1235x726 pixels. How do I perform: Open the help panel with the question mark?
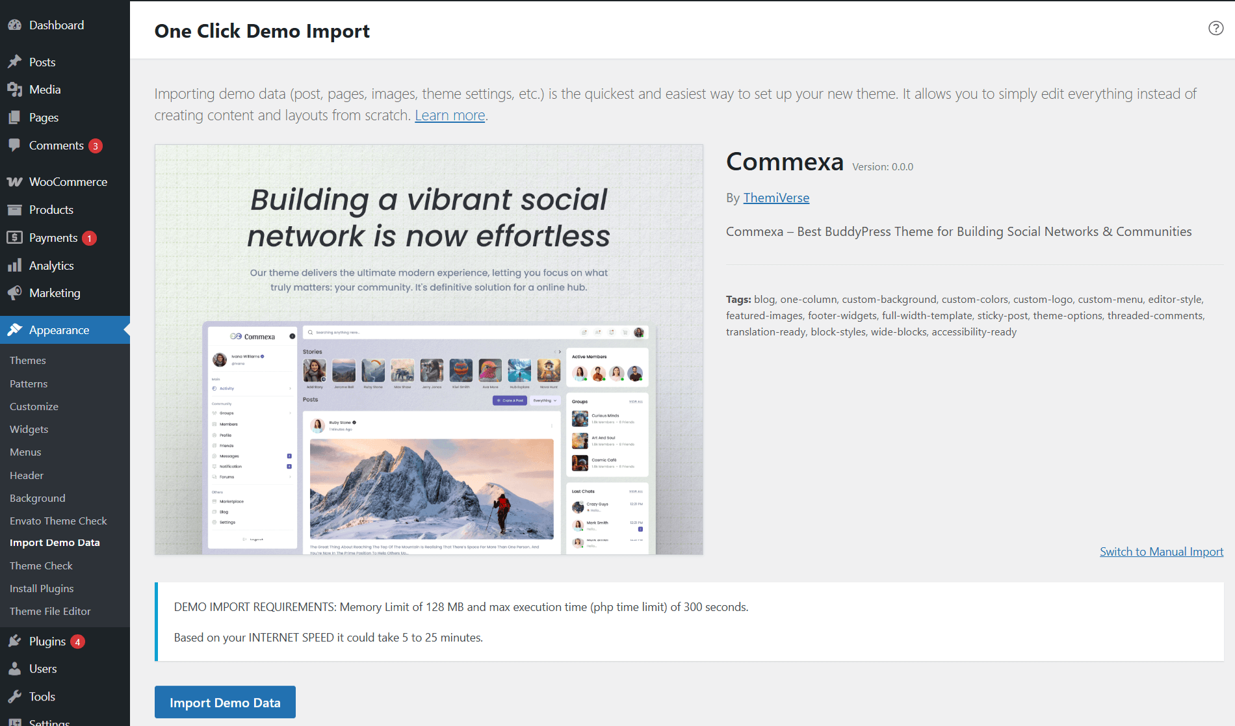pyautogui.click(x=1215, y=28)
